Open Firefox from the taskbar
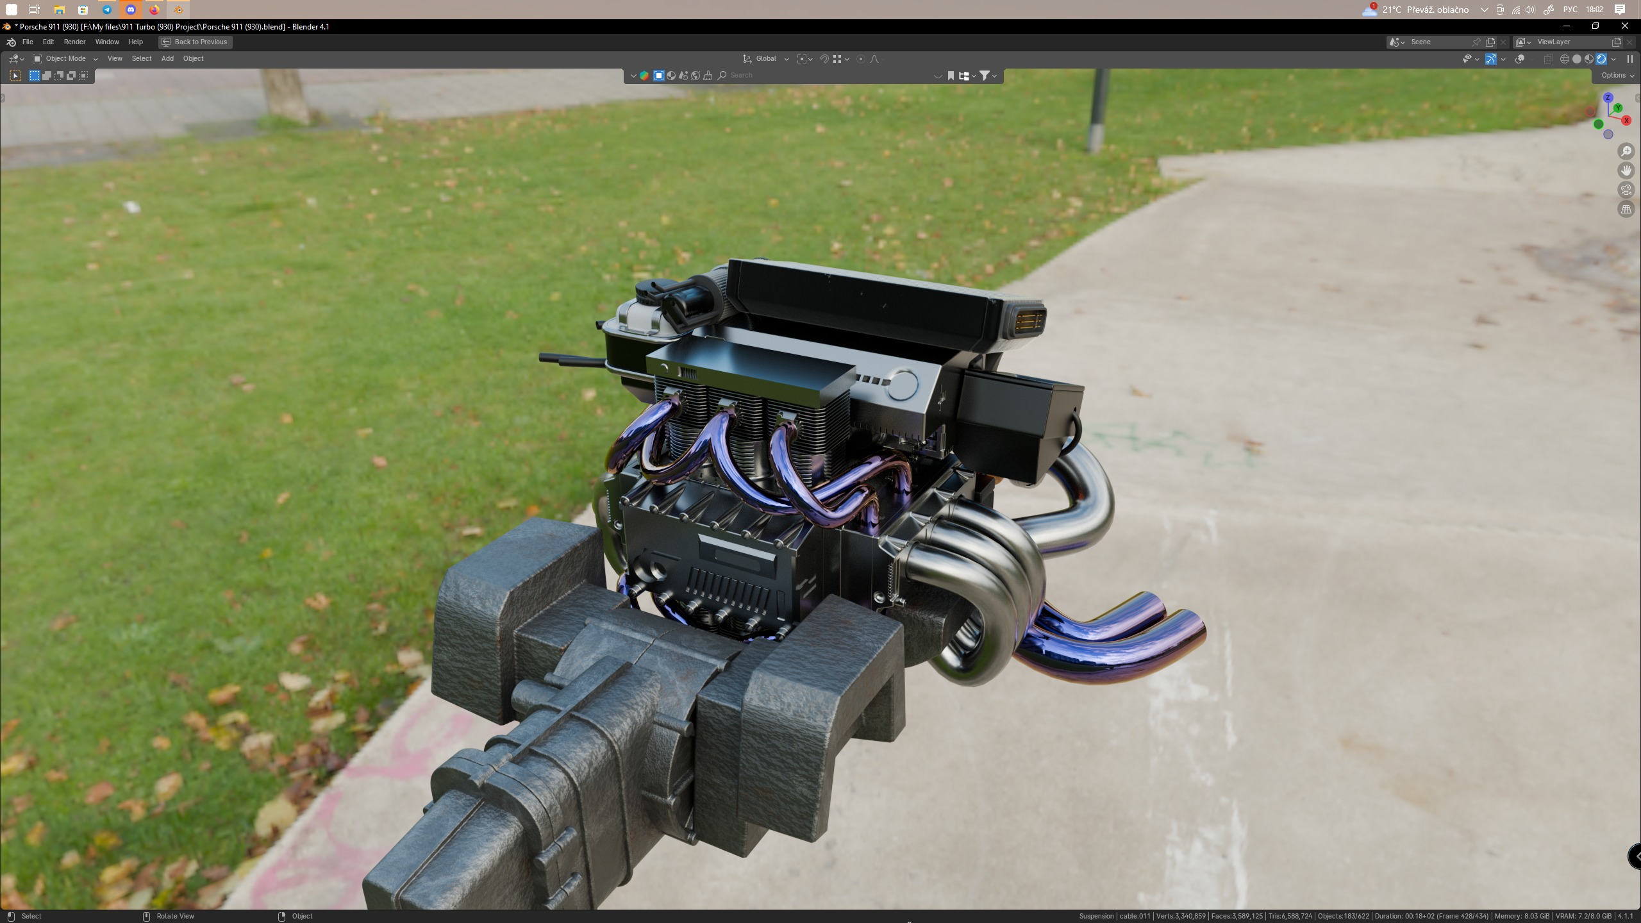 pyautogui.click(x=154, y=10)
